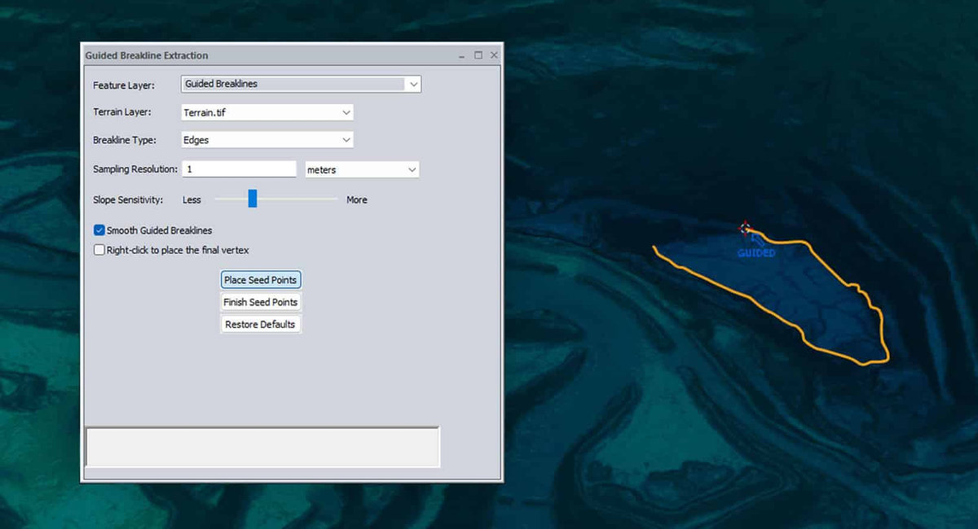
Task: Click the empty message box at dialog bottom
Action: pos(262,446)
